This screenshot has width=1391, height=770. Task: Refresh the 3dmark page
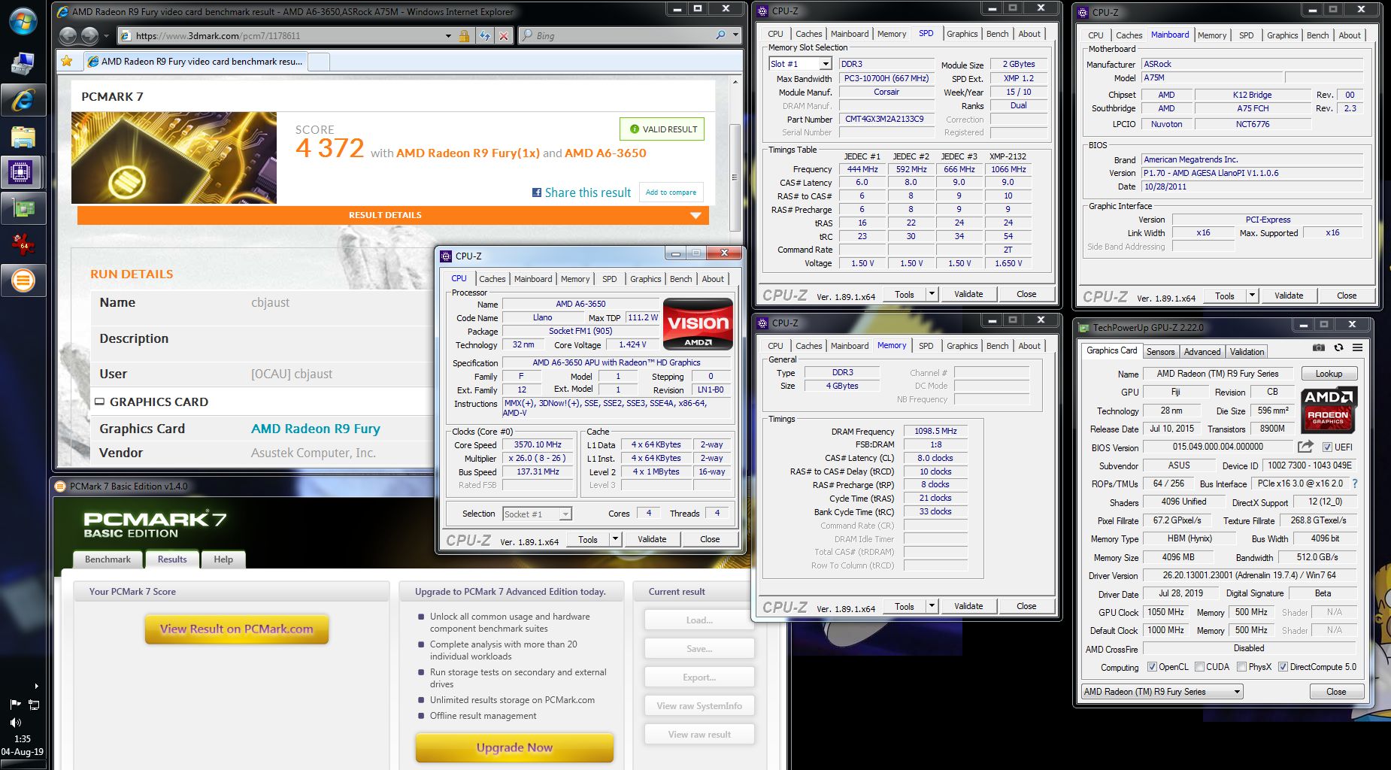point(485,35)
